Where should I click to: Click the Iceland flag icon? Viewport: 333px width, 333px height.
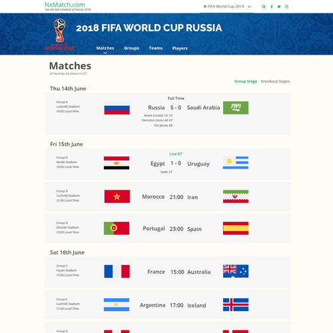pos(236,304)
